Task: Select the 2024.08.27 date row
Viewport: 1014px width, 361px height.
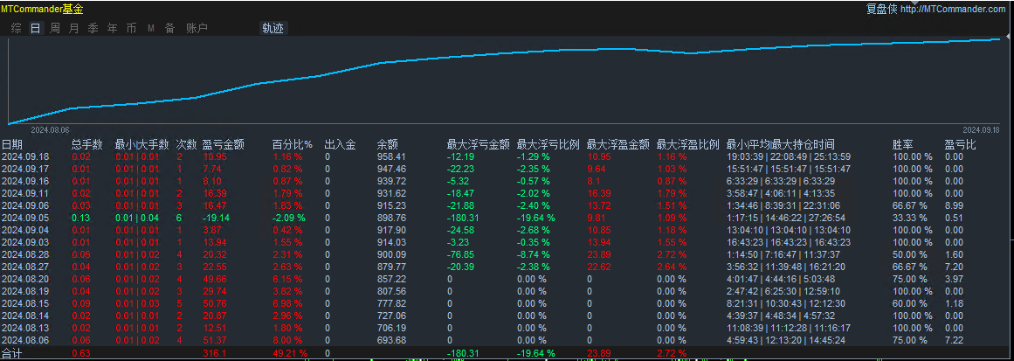Action: 25,267
